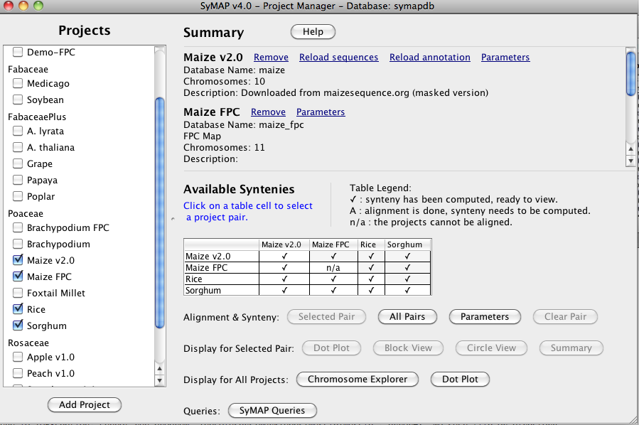Viewport: 639px width, 425px height.
Task: Check the Demo-FPC project checkbox
Action: click(x=18, y=52)
